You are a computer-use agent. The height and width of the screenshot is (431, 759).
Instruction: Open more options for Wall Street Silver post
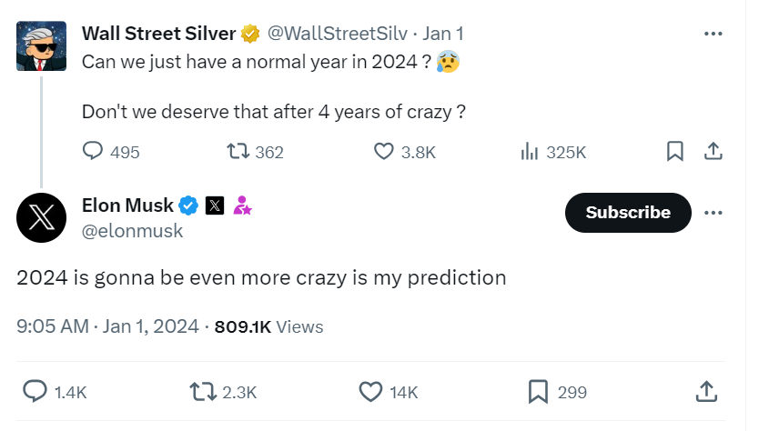click(714, 34)
